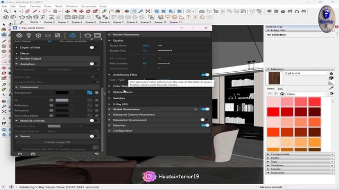
Task: Select the Move tool with red arrows
Action: [81, 11]
